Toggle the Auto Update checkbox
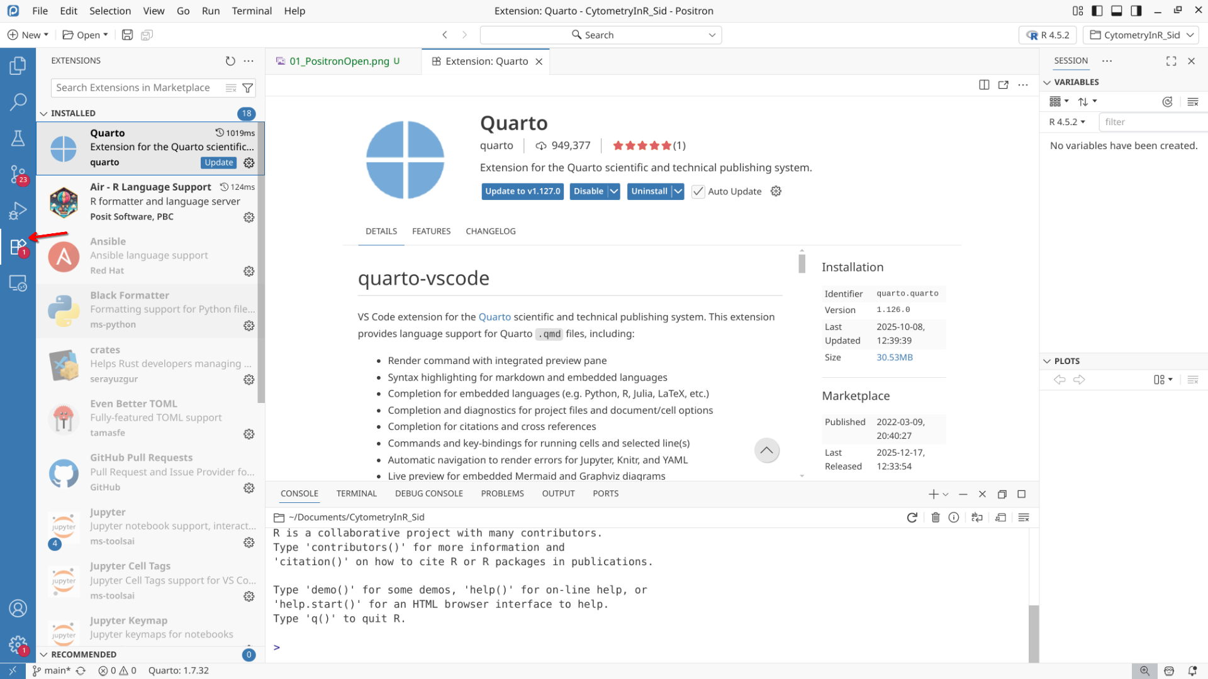This screenshot has width=1208, height=679. [x=698, y=192]
